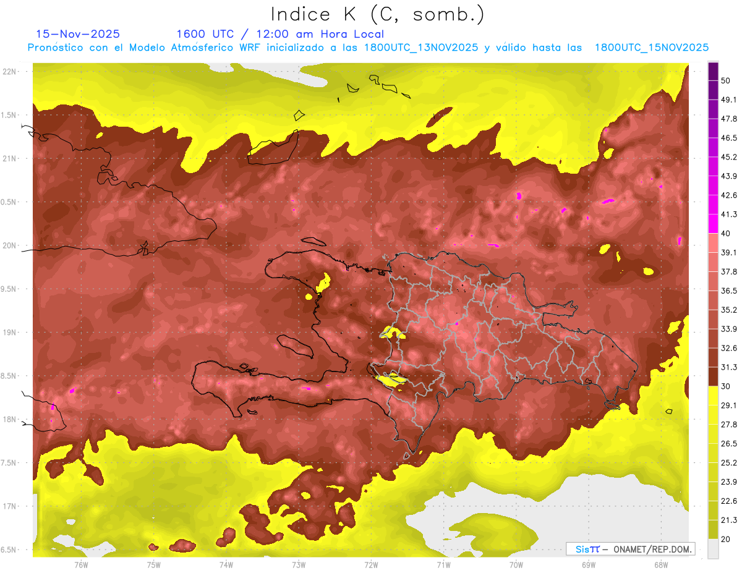The height and width of the screenshot is (573, 742).
Task: Click the colorbar label "35.2"
Action: click(x=729, y=310)
